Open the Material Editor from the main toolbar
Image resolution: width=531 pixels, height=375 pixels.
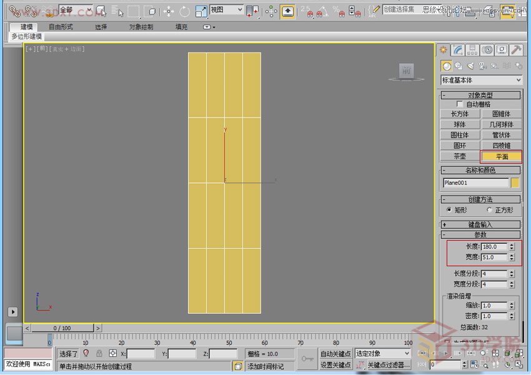[507, 9]
